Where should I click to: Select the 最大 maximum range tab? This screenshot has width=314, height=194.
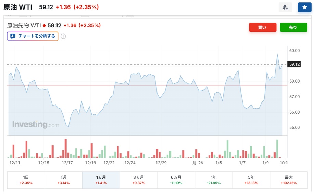coord(288,180)
